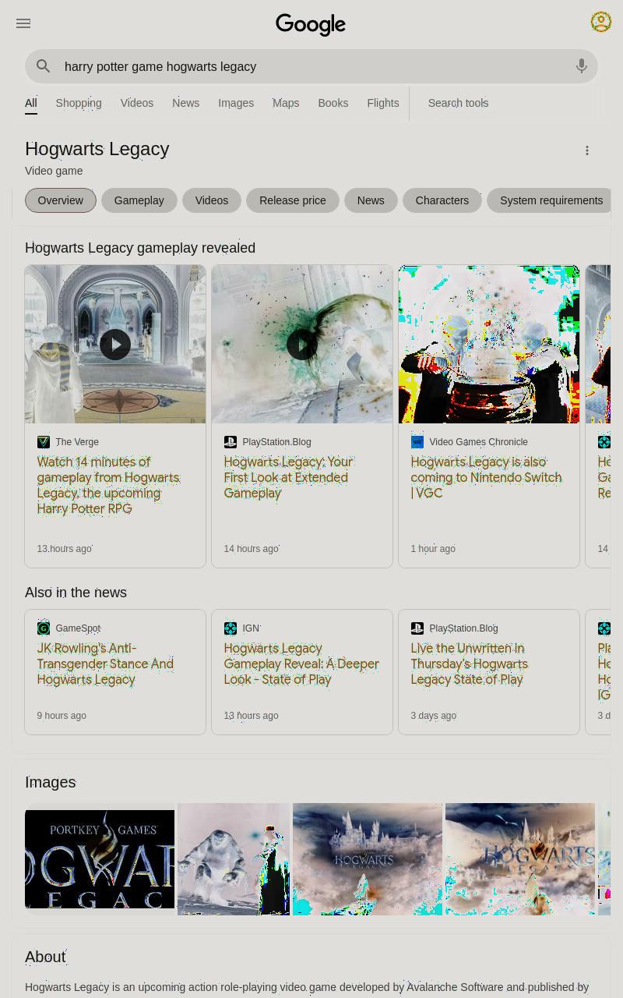Open the Images search tab

pyautogui.click(x=236, y=103)
